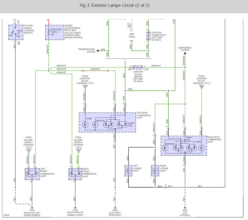Click the G402 Left Rear Wheelwell ground
Screen dimensions: 248x220
(x=115, y=207)
